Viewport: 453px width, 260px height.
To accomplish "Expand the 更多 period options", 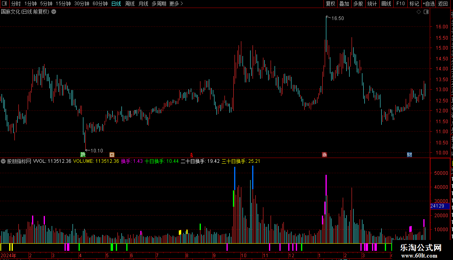I will [x=176, y=4].
